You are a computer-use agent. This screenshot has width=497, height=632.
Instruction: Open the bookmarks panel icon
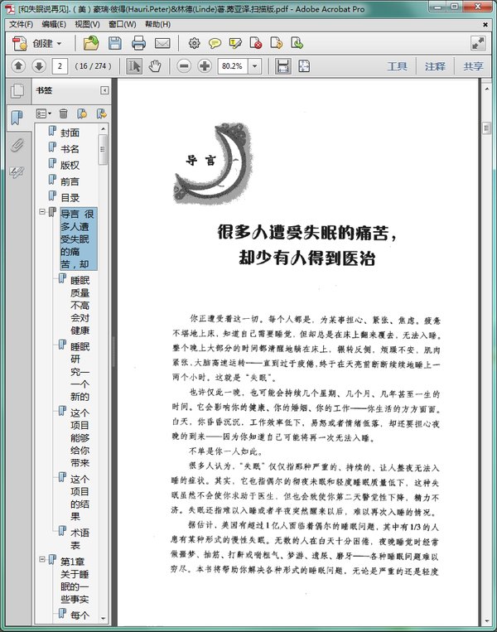(x=17, y=118)
